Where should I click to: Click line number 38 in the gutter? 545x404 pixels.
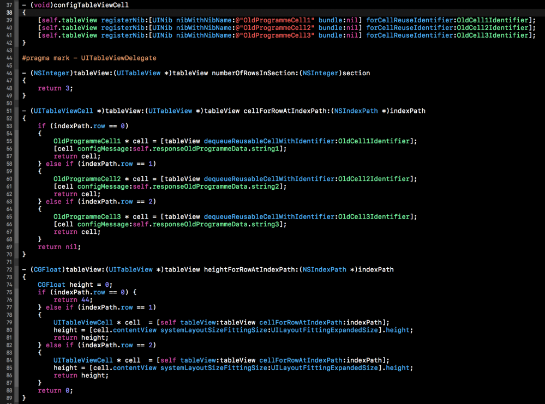tap(9, 13)
